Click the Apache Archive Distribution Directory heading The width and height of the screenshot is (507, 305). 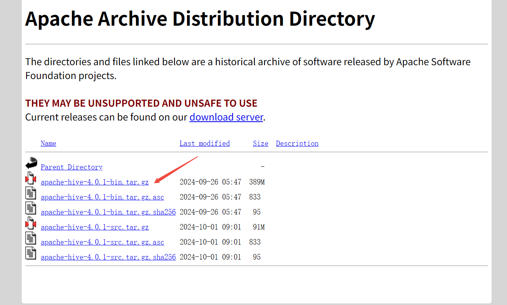tap(200, 18)
